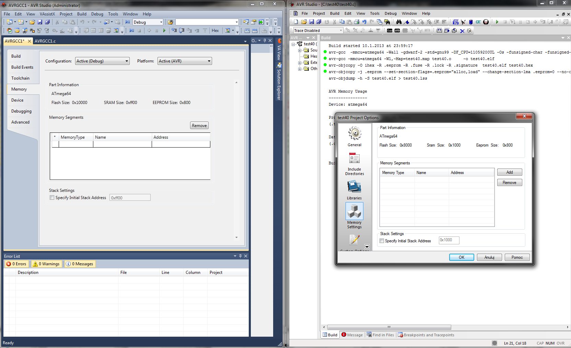Screen dimensions: 571x348
Task: Click save icon in test40 AVR Studio toolbar
Action: click(311, 22)
